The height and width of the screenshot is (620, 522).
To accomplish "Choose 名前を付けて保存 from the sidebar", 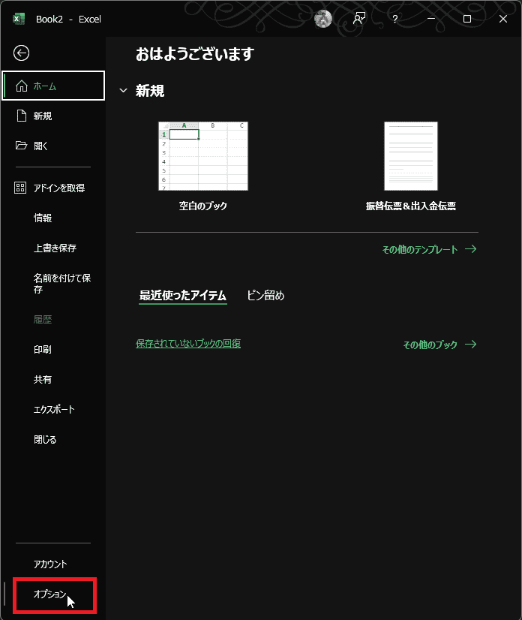I will pos(61,284).
